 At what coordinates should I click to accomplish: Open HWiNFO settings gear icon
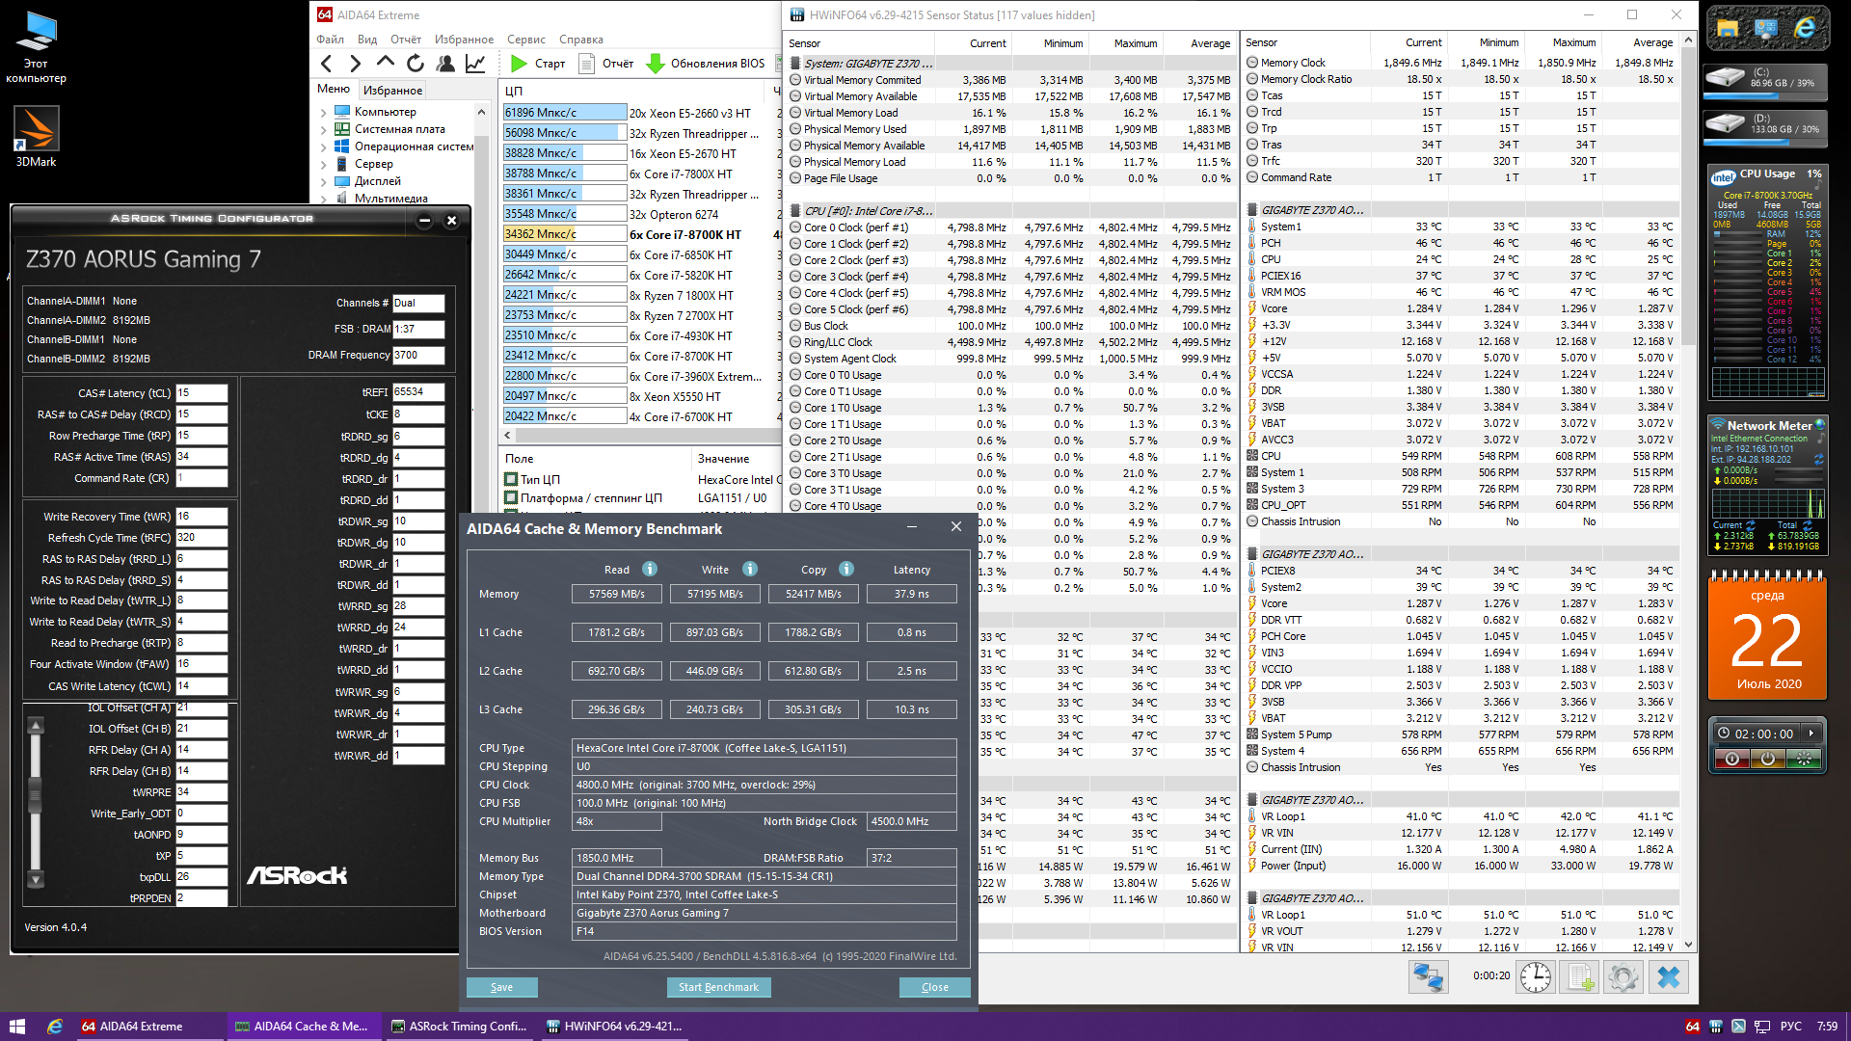point(1623,977)
